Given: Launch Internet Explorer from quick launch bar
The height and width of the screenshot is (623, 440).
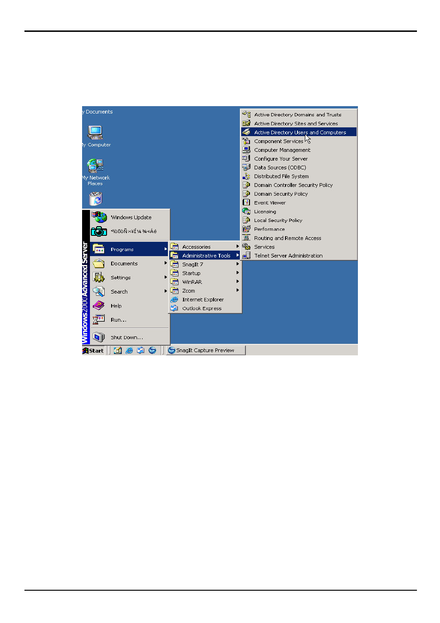Looking at the screenshot, I should point(129,351).
